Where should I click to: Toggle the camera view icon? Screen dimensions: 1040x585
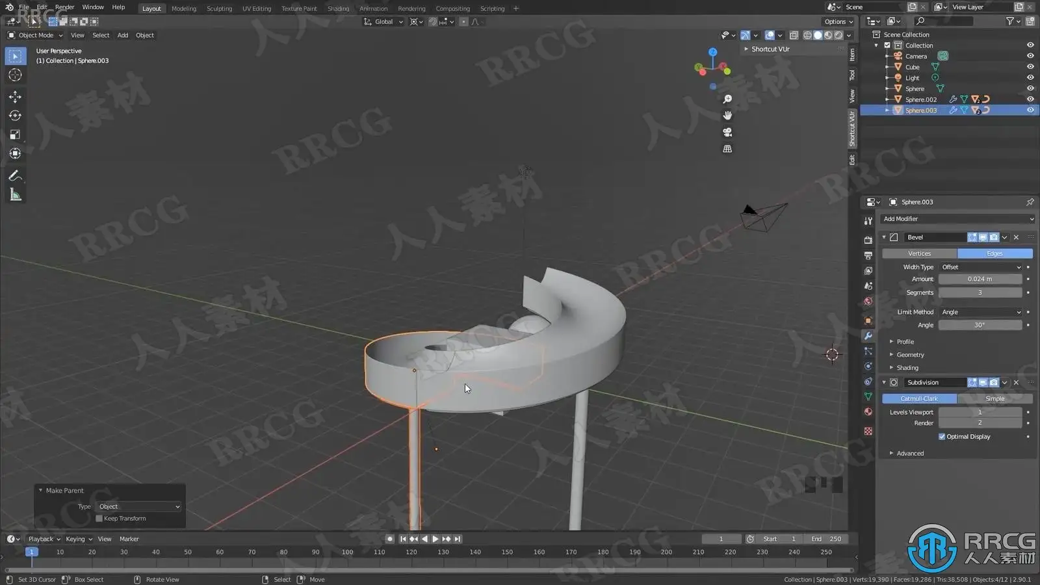point(727,132)
